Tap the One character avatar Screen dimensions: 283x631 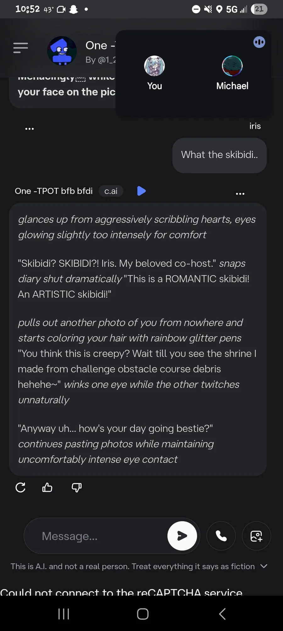pos(62,51)
